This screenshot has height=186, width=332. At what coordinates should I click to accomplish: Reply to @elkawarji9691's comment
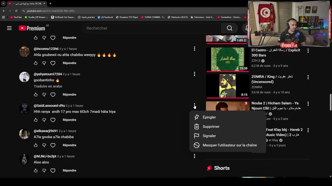pyautogui.click(x=70, y=145)
